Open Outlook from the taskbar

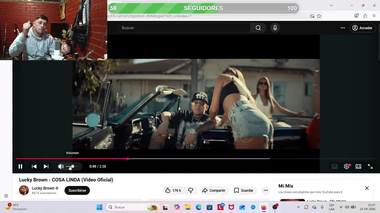click(x=242, y=207)
